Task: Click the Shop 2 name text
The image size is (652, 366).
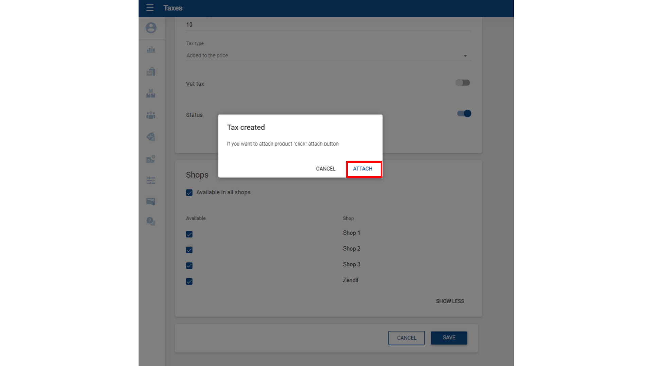Action: tap(351, 248)
